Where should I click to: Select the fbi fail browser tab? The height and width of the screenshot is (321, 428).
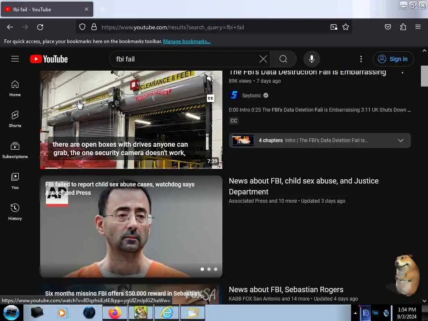[47, 9]
